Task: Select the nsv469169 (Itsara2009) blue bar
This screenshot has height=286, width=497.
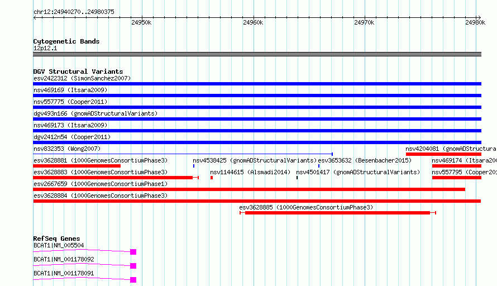Action: click(x=257, y=96)
